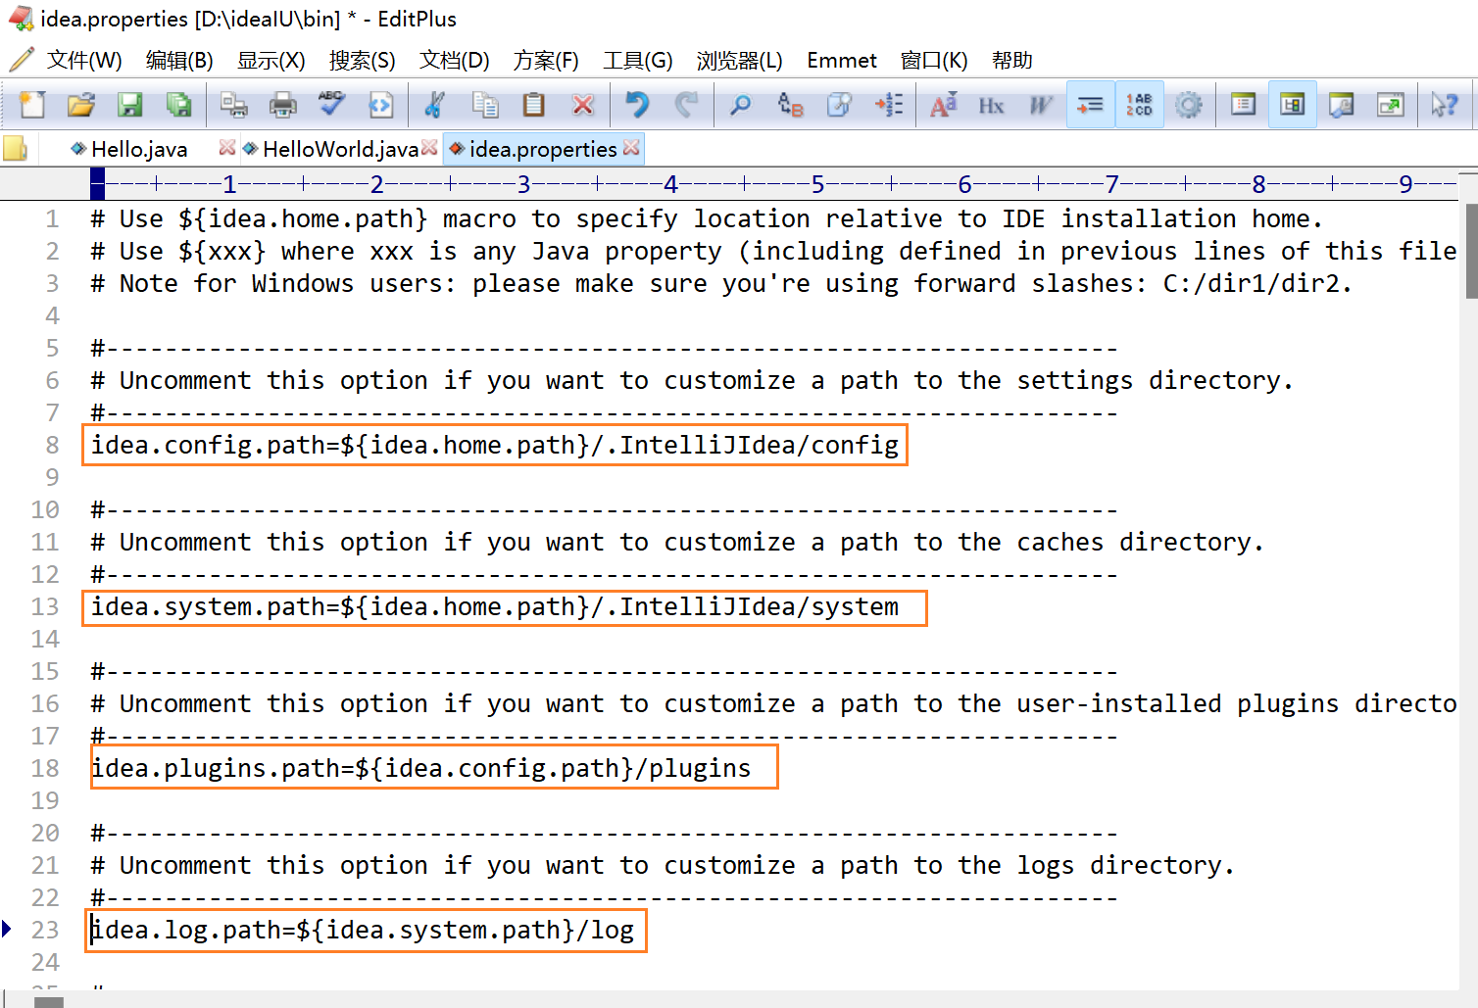
Task: Undo the last edit via the Undo arrow icon
Action: click(x=636, y=104)
